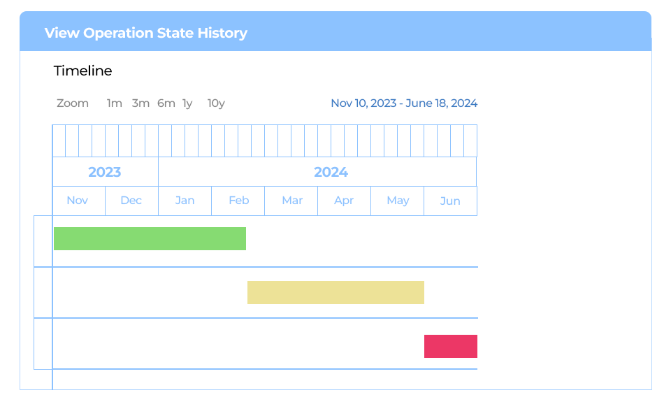Click the 2023 year header

(105, 172)
